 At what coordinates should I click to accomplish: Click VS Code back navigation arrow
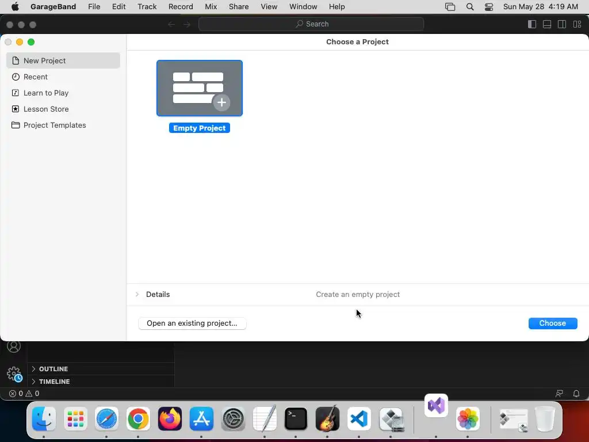(171, 24)
